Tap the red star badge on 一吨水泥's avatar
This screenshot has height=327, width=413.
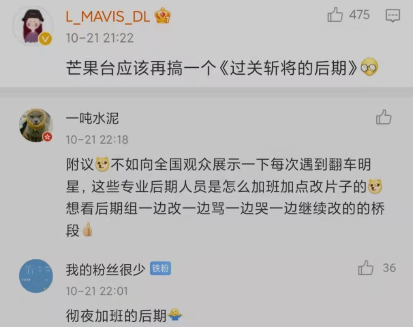click(47, 137)
